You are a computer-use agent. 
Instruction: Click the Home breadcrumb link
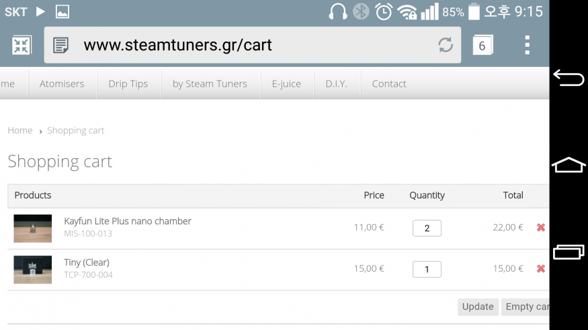20,131
